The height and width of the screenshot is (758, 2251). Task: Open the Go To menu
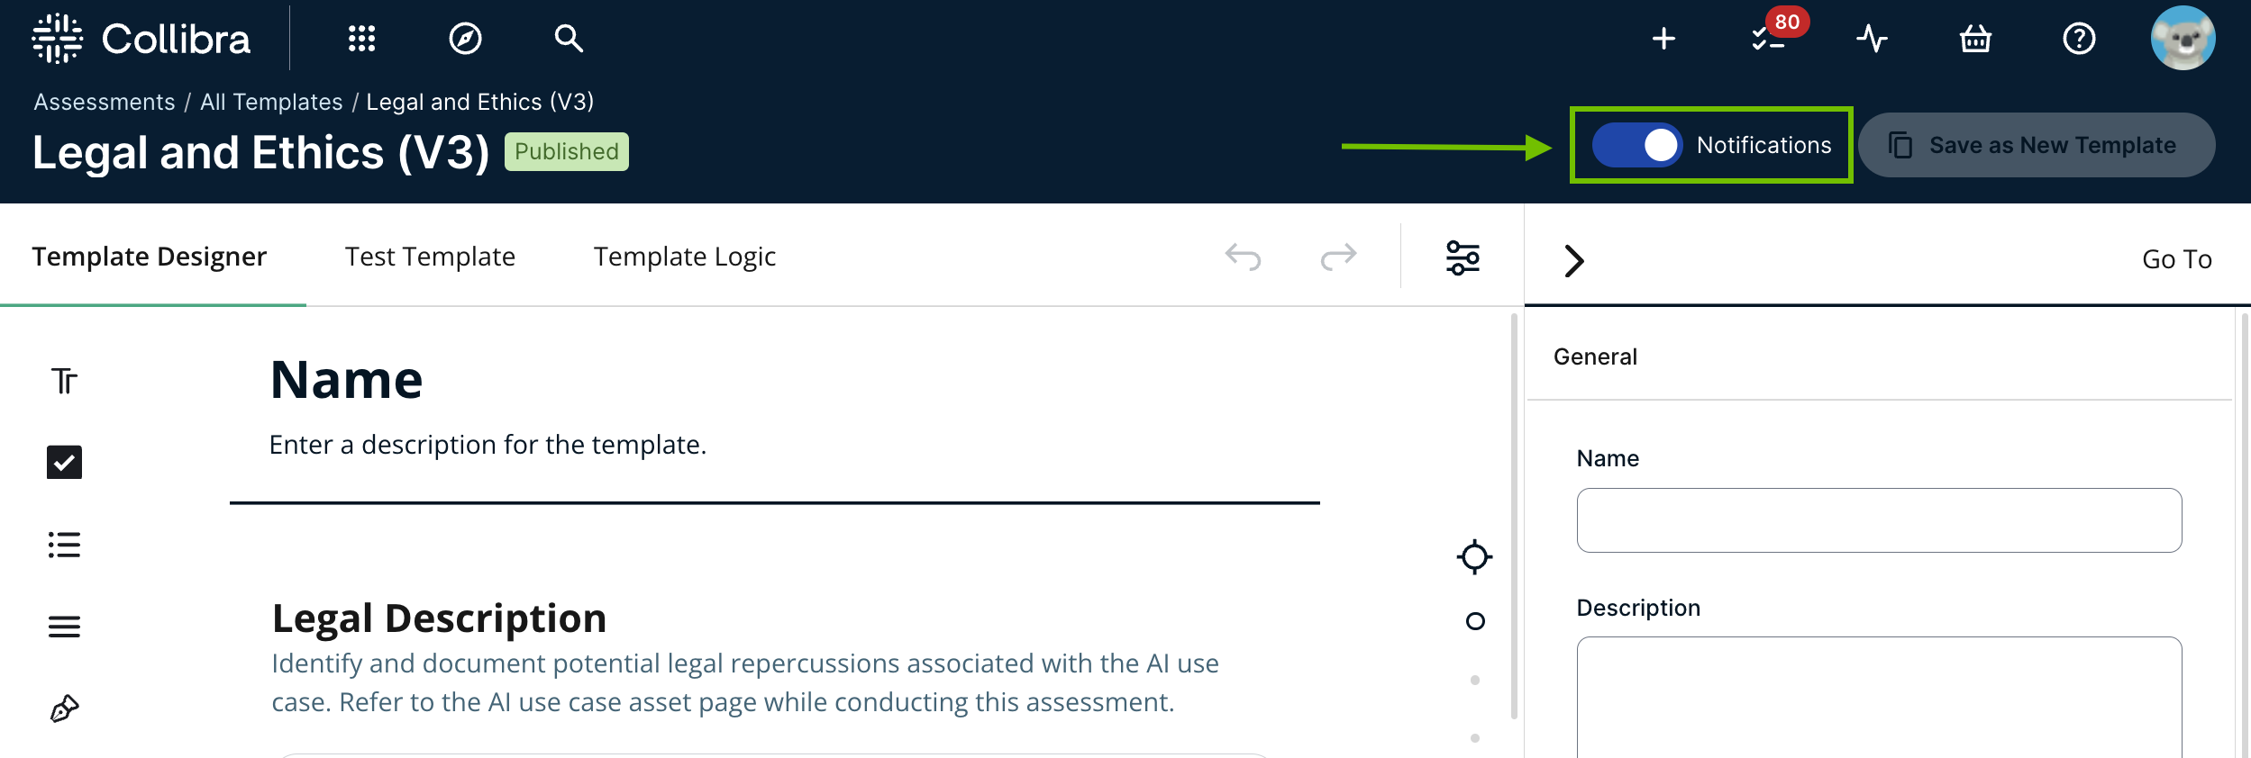(x=2176, y=259)
